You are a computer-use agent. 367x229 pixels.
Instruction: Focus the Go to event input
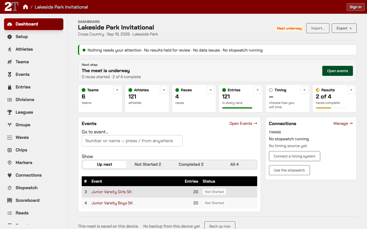tap(132, 141)
